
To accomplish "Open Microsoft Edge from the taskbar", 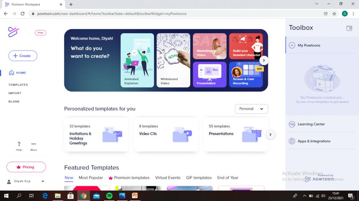I will click(x=45, y=196).
